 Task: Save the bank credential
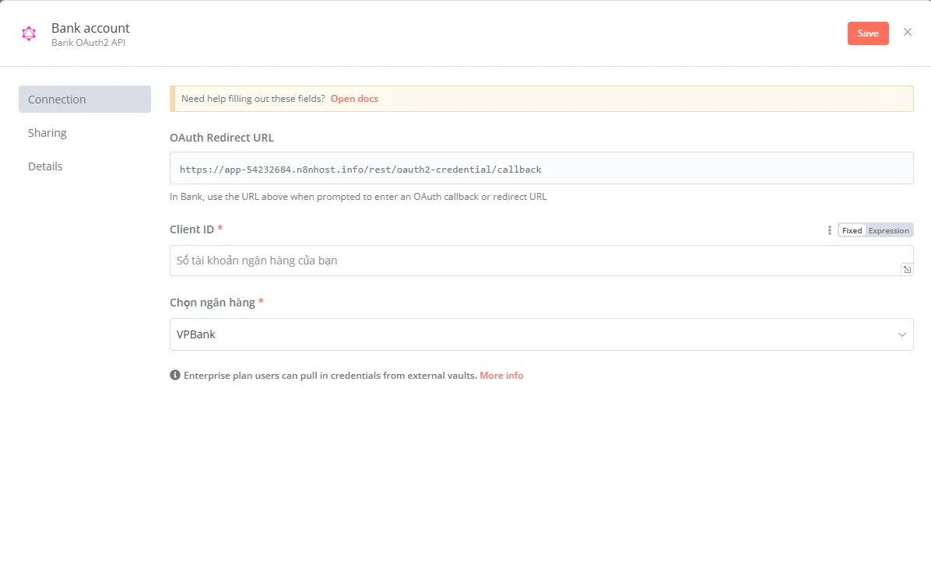(x=867, y=33)
